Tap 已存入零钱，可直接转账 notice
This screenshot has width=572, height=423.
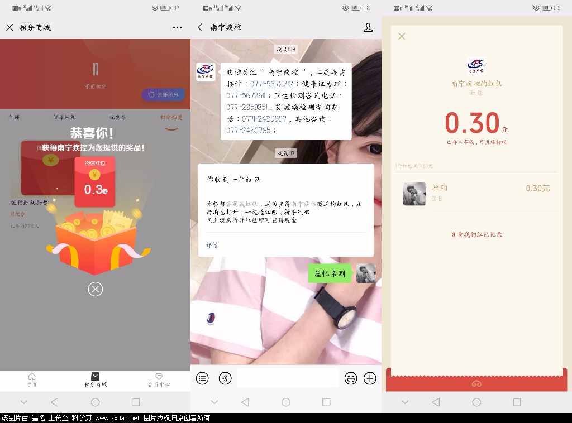point(476,142)
